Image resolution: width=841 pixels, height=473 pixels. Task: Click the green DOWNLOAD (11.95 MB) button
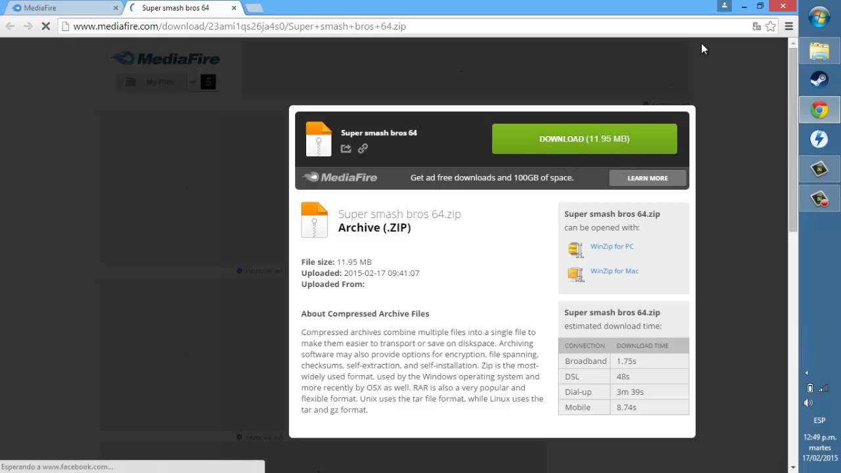[x=584, y=139]
